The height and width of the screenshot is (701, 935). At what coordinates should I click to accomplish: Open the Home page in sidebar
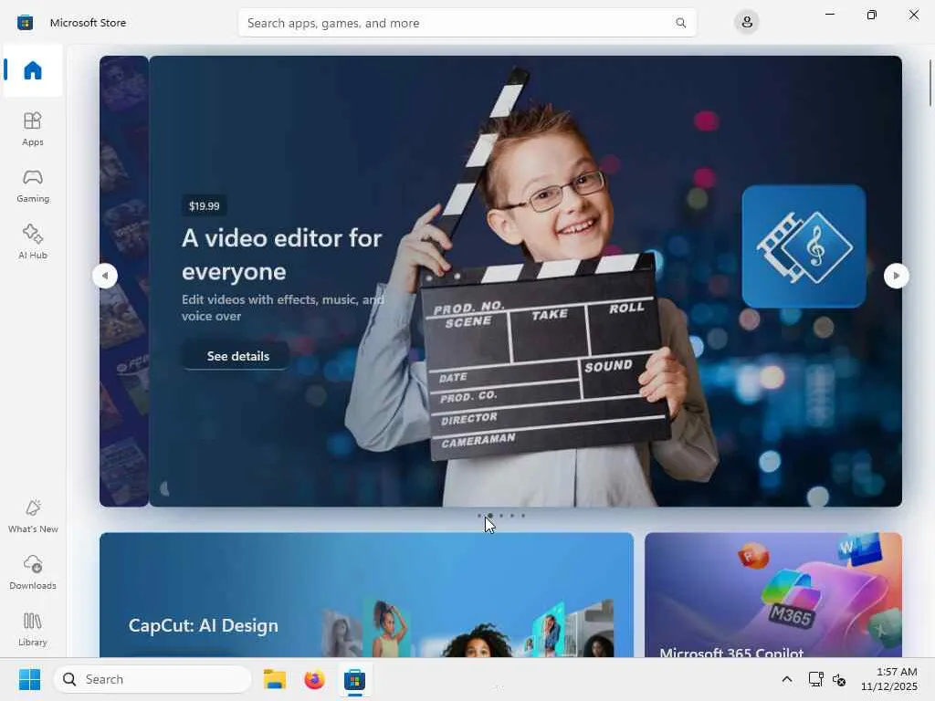tap(33, 70)
